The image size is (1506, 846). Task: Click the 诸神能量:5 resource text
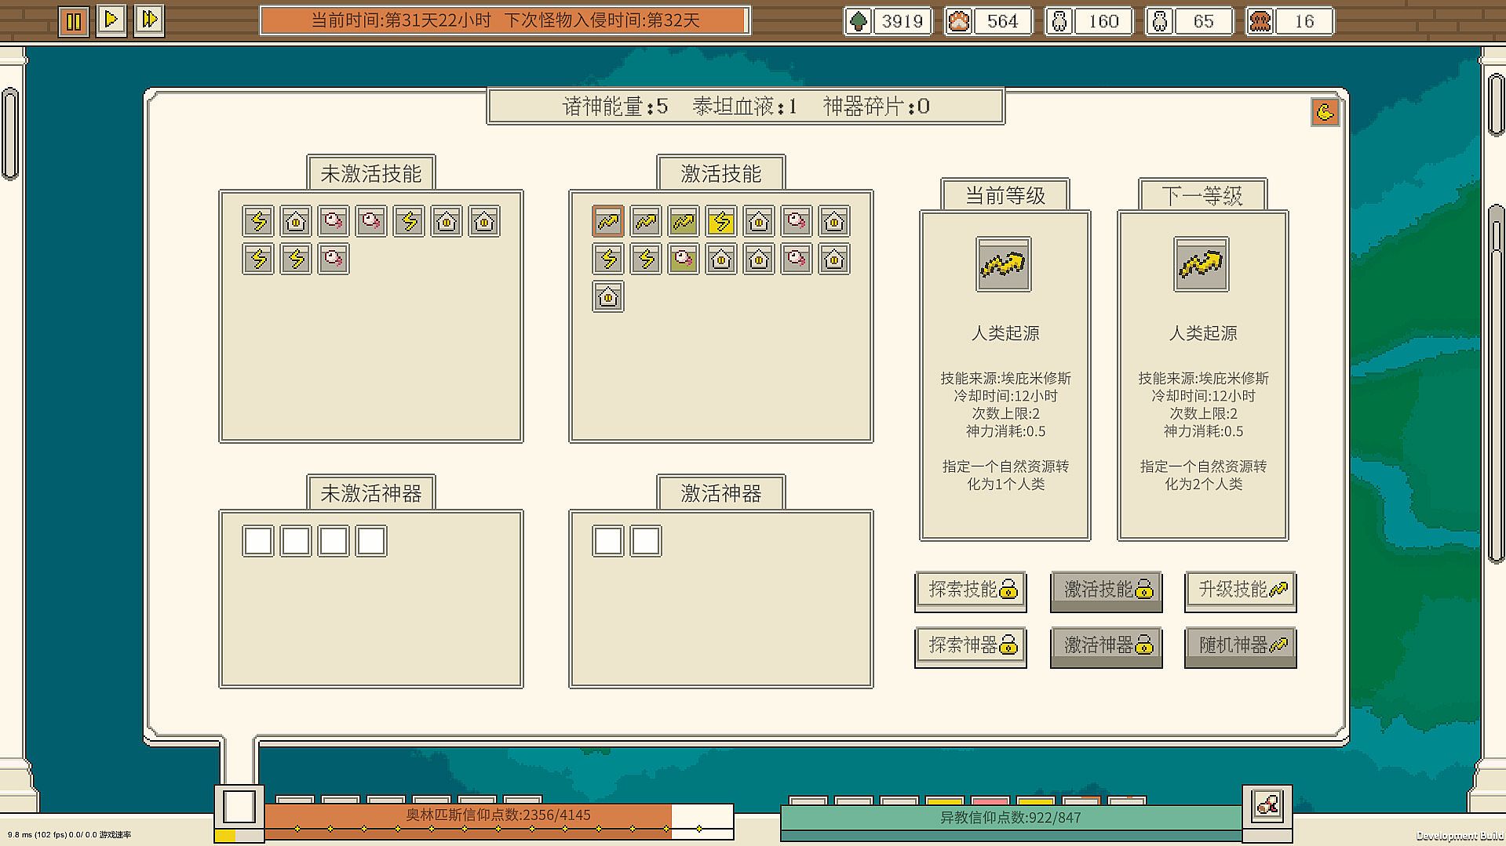(615, 107)
